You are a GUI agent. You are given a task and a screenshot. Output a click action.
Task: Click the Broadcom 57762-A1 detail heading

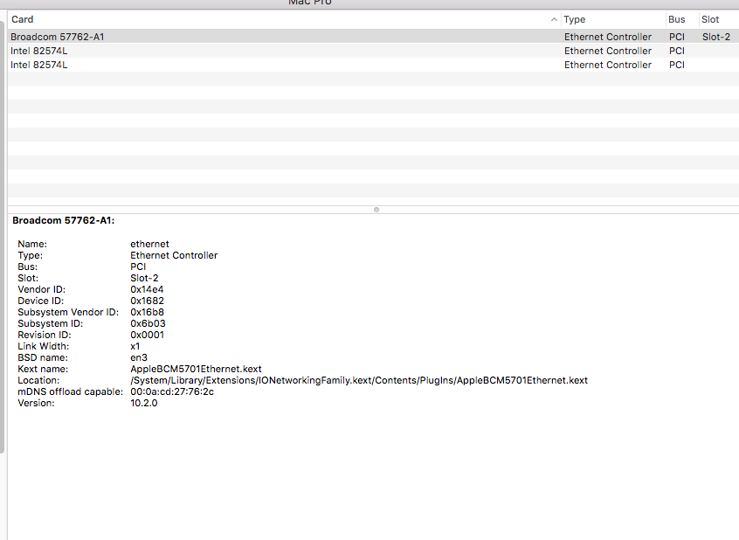[x=64, y=221]
